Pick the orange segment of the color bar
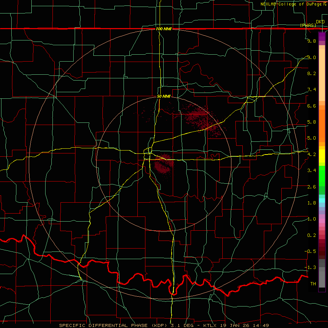The width and height of the screenshot is (328, 328). point(322,125)
